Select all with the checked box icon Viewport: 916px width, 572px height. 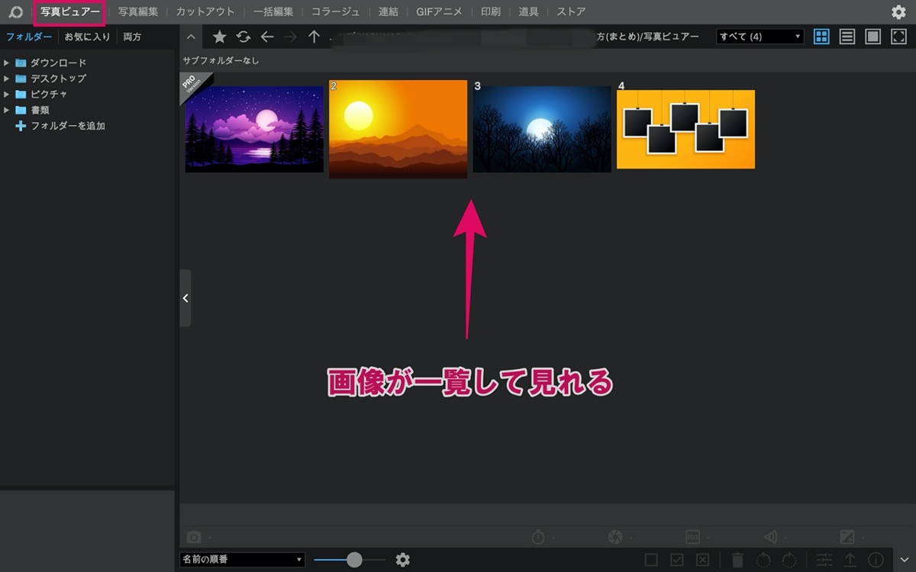pos(677,560)
